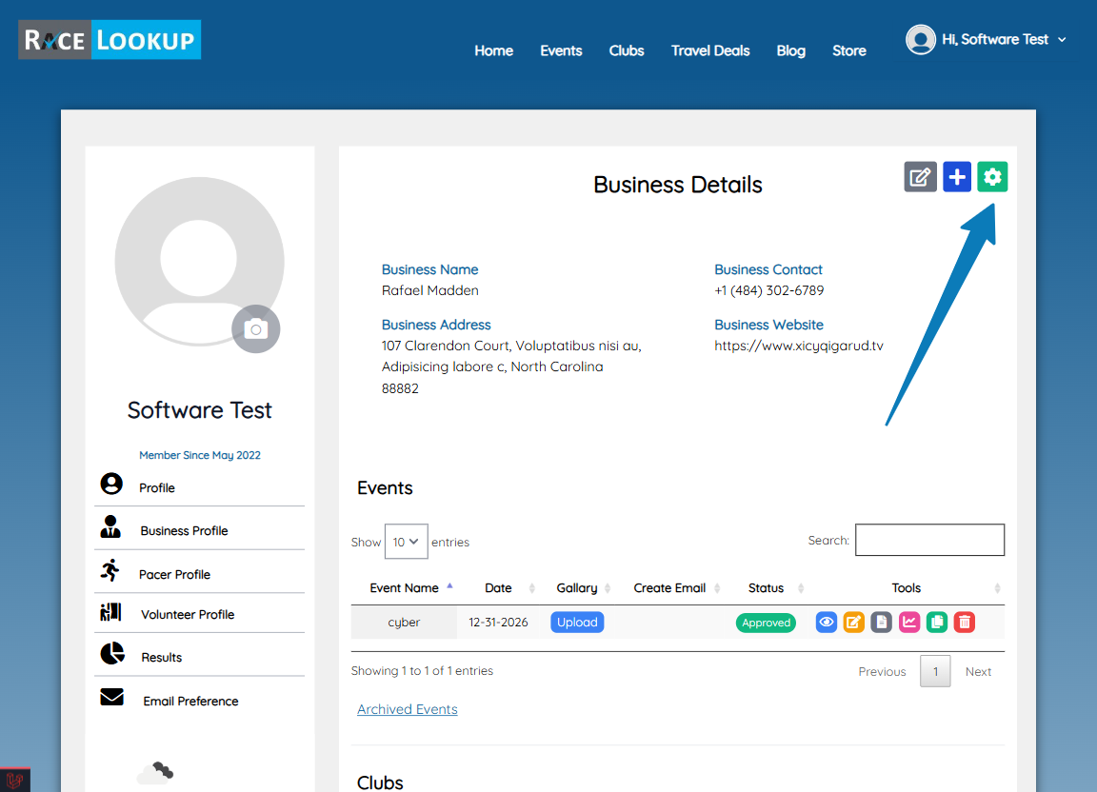Click the blue plus add button

click(x=957, y=177)
